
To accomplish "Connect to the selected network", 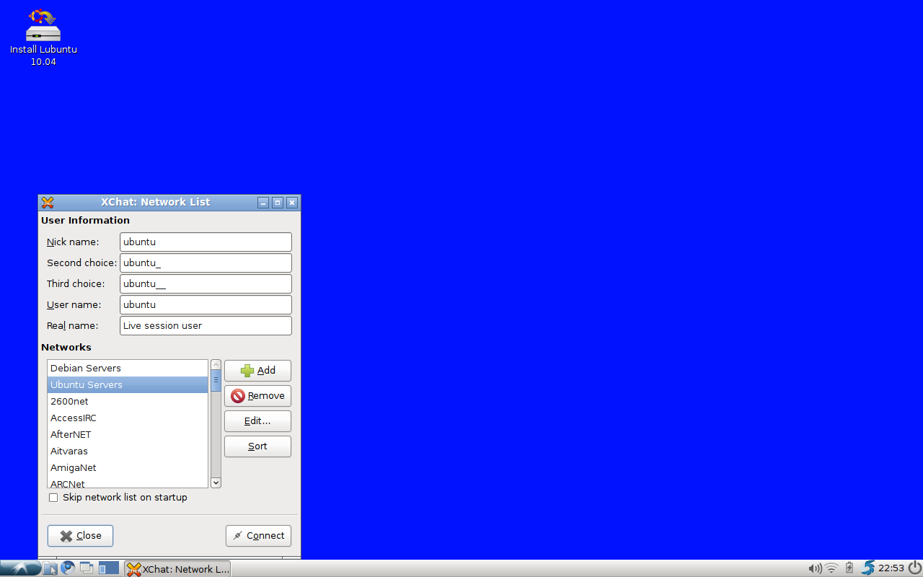I will (x=258, y=536).
